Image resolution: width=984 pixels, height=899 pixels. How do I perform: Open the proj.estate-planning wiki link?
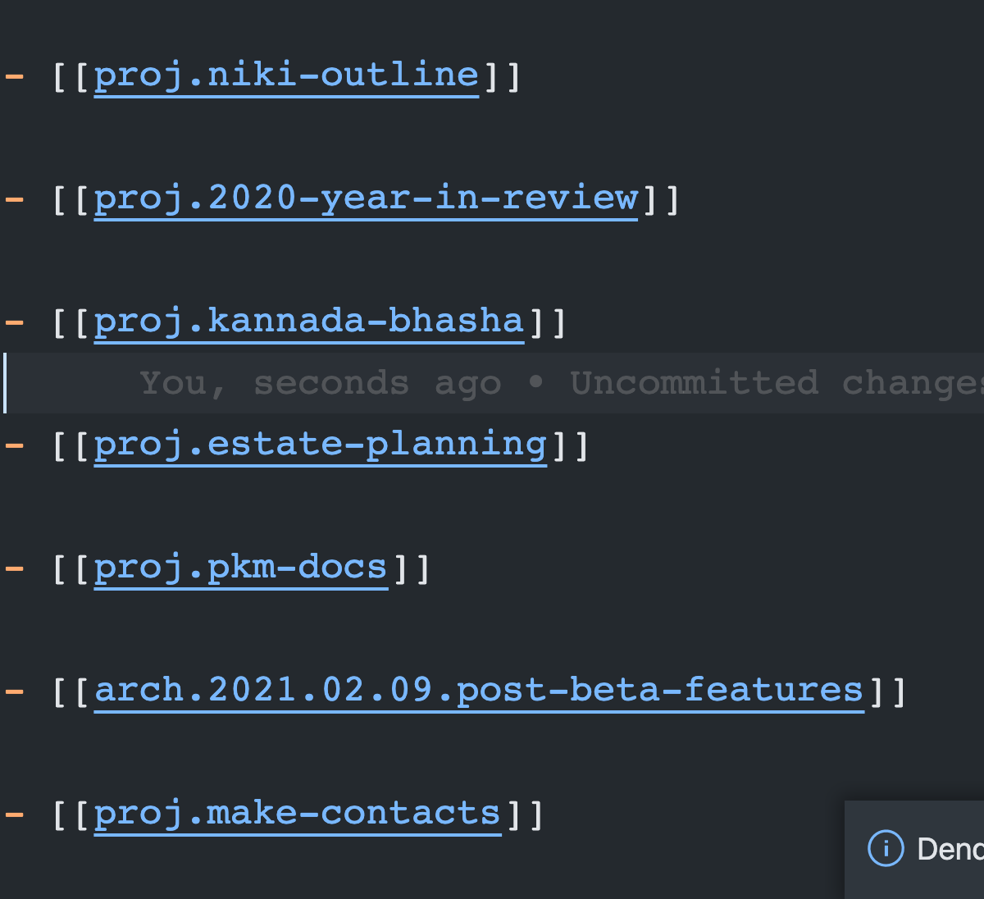[320, 443]
